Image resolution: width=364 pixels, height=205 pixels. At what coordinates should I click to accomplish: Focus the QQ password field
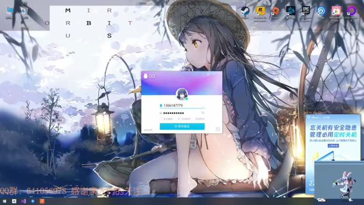182,113
